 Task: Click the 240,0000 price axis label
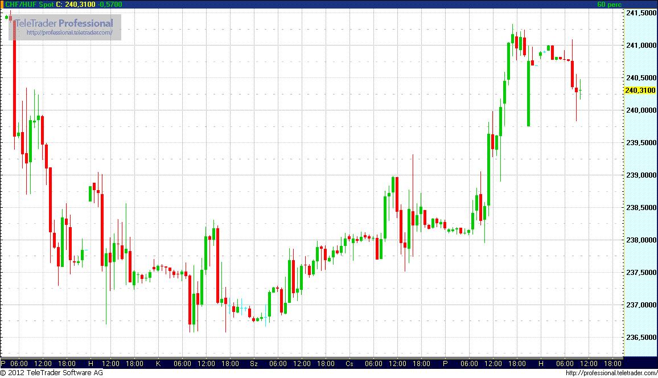(x=641, y=110)
